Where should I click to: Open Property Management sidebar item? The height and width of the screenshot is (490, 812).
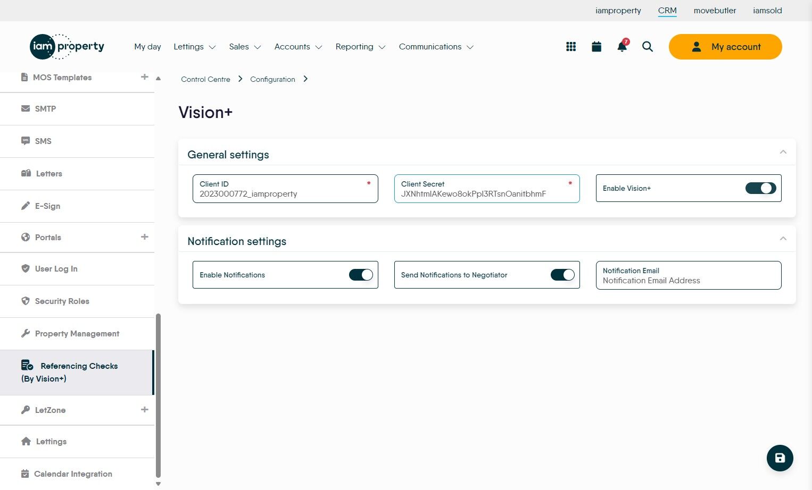pyautogui.click(x=77, y=334)
